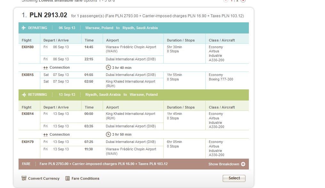Viewport: 325px width, 188px height.
Task: Click flight number EK0180
Action: click(28, 47)
